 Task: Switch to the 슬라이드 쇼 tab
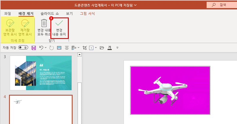[x=49, y=14]
